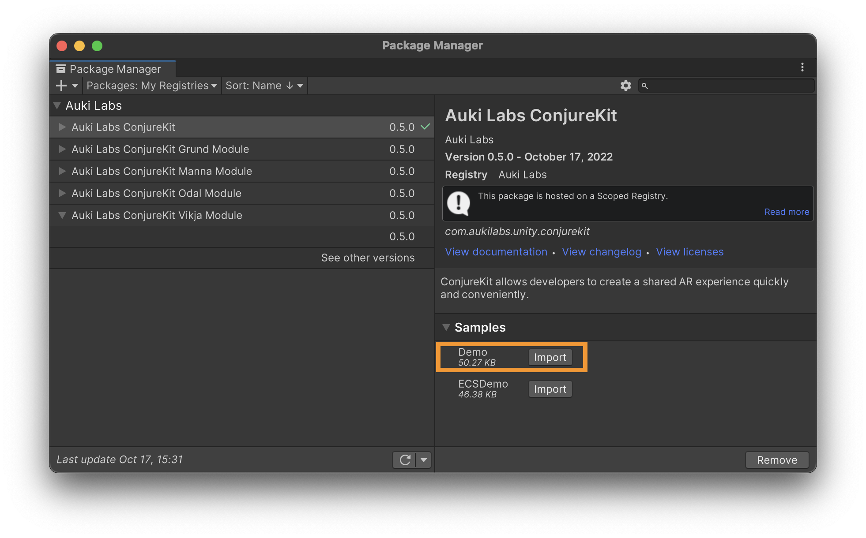Click the refresh package list icon

coord(405,460)
